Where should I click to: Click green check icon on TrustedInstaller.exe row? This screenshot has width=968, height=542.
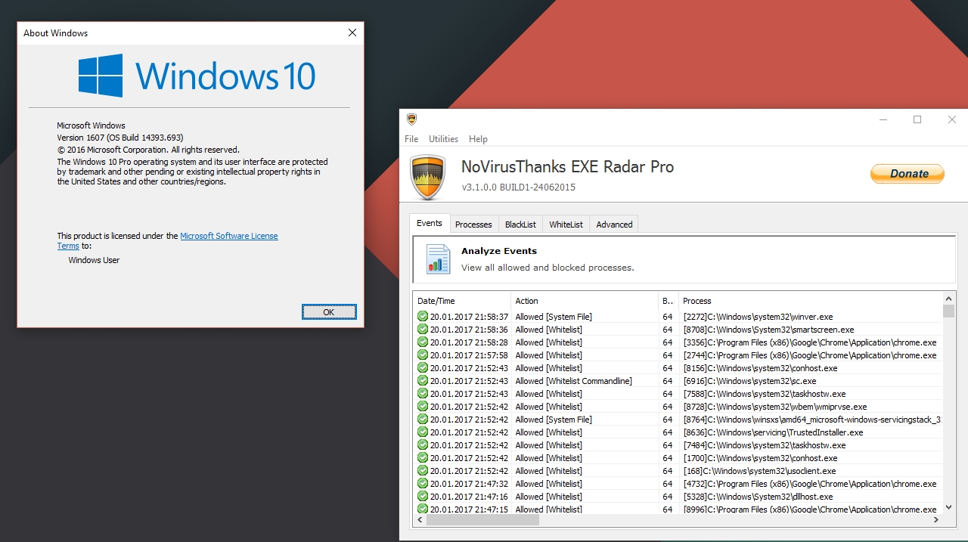pos(423,432)
